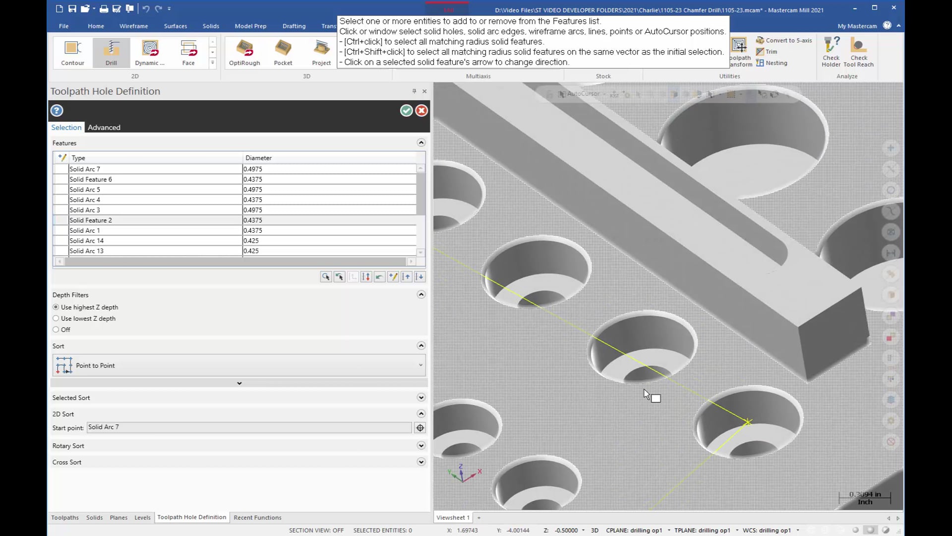Click the green OK checkmark button
Viewport: 952px width, 536px height.
(x=407, y=111)
